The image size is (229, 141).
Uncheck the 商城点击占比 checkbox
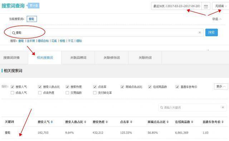coord(122,87)
